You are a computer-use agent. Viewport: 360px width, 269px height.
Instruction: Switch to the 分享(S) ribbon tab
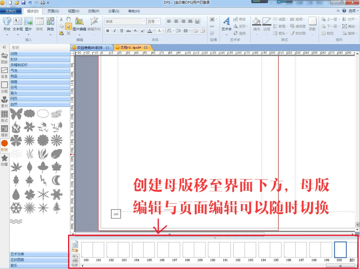[114, 11]
